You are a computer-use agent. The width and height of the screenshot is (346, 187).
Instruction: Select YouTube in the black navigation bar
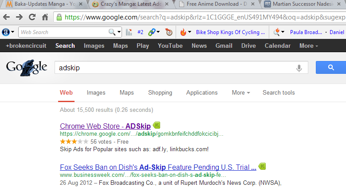click(x=170, y=46)
